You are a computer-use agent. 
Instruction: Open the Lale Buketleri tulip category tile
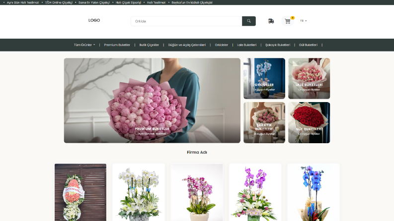309,78
